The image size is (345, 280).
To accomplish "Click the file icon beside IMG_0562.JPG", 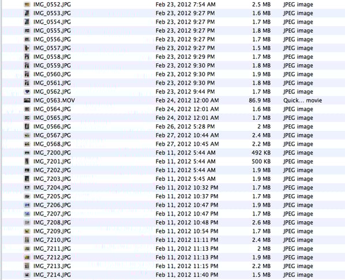I will [x=27, y=92].
